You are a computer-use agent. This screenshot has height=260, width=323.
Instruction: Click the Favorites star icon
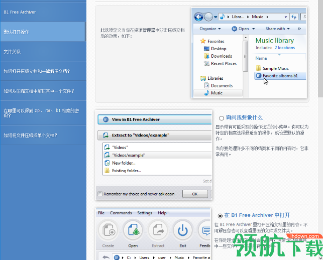(x=203, y=41)
